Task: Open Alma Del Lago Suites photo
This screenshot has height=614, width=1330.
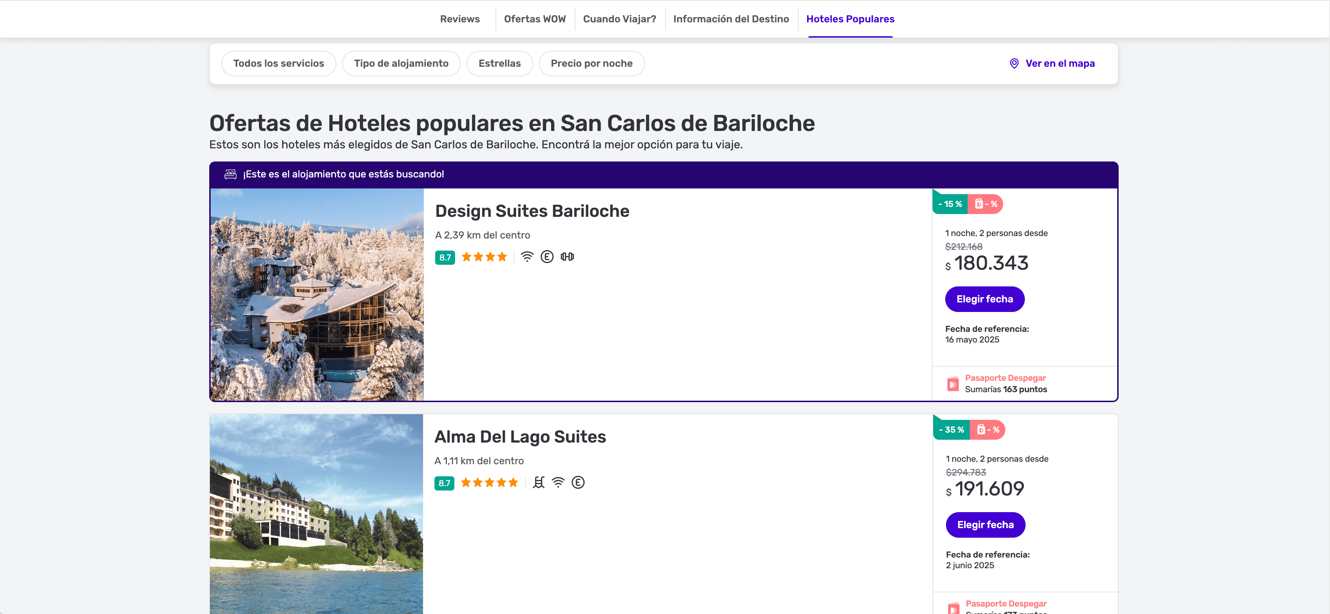Action: pyautogui.click(x=317, y=514)
